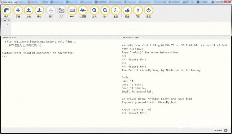Click the 'with nRF51822' line in REPL

[x=132, y=49]
